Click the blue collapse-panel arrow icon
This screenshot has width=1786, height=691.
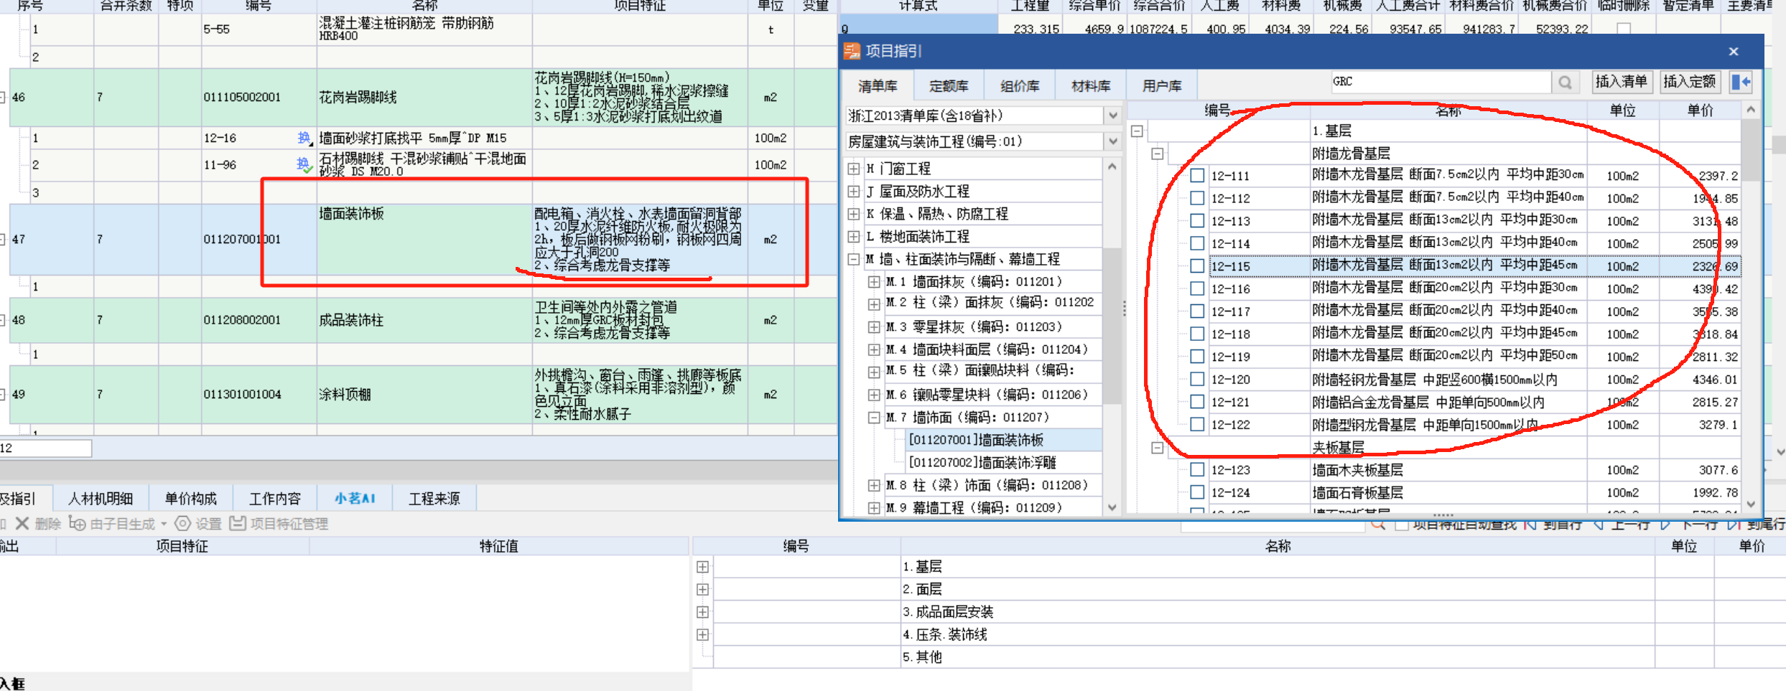[1741, 82]
